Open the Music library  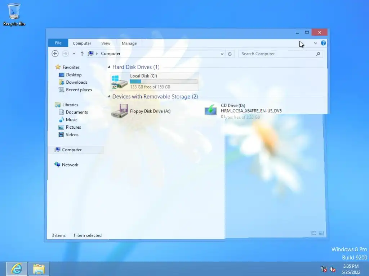coord(72,120)
